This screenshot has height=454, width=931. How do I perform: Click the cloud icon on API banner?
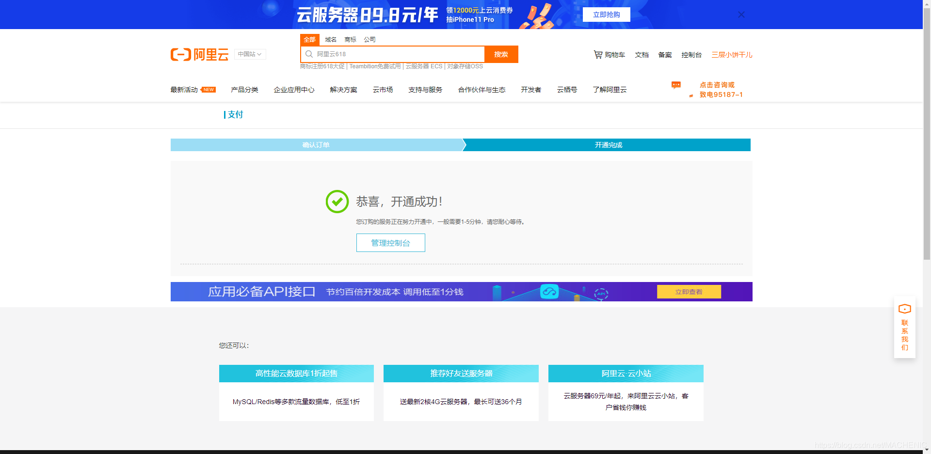pos(549,292)
